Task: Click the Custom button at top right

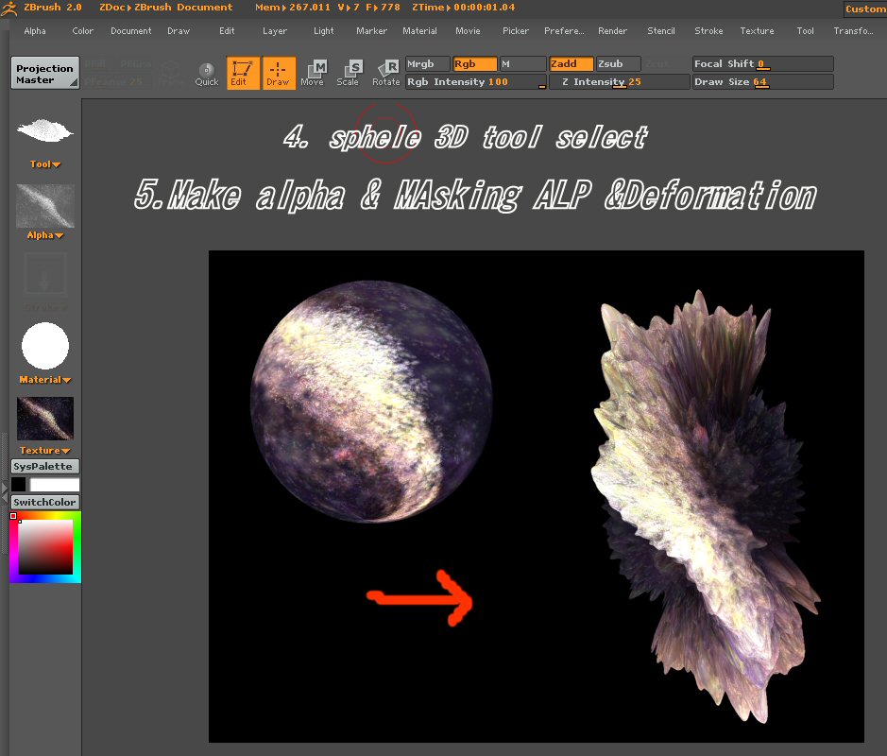Action: pyautogui.click(x=865, y=9)
